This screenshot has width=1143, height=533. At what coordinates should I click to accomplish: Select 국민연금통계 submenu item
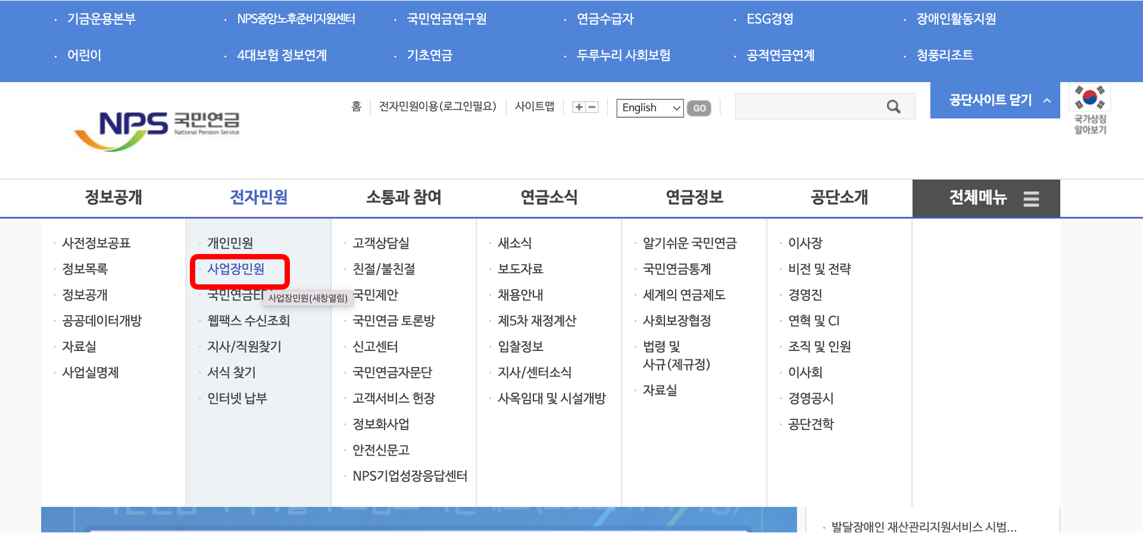(x=677, y=269)
